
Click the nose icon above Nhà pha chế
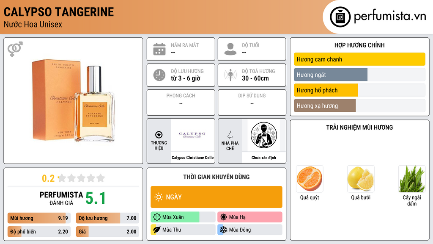point(230,135)
